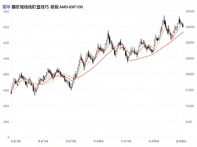This screenshot has height=147, width=197.
Task: Click the right axis label 19000
Action: click(190, 106)
